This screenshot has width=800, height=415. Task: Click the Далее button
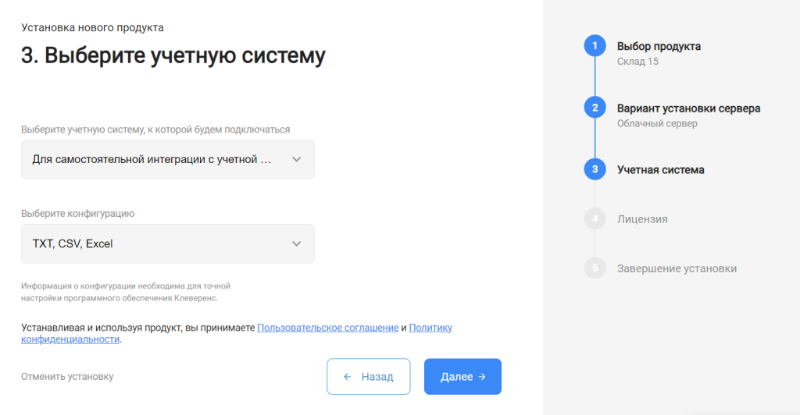coord(462,376)
